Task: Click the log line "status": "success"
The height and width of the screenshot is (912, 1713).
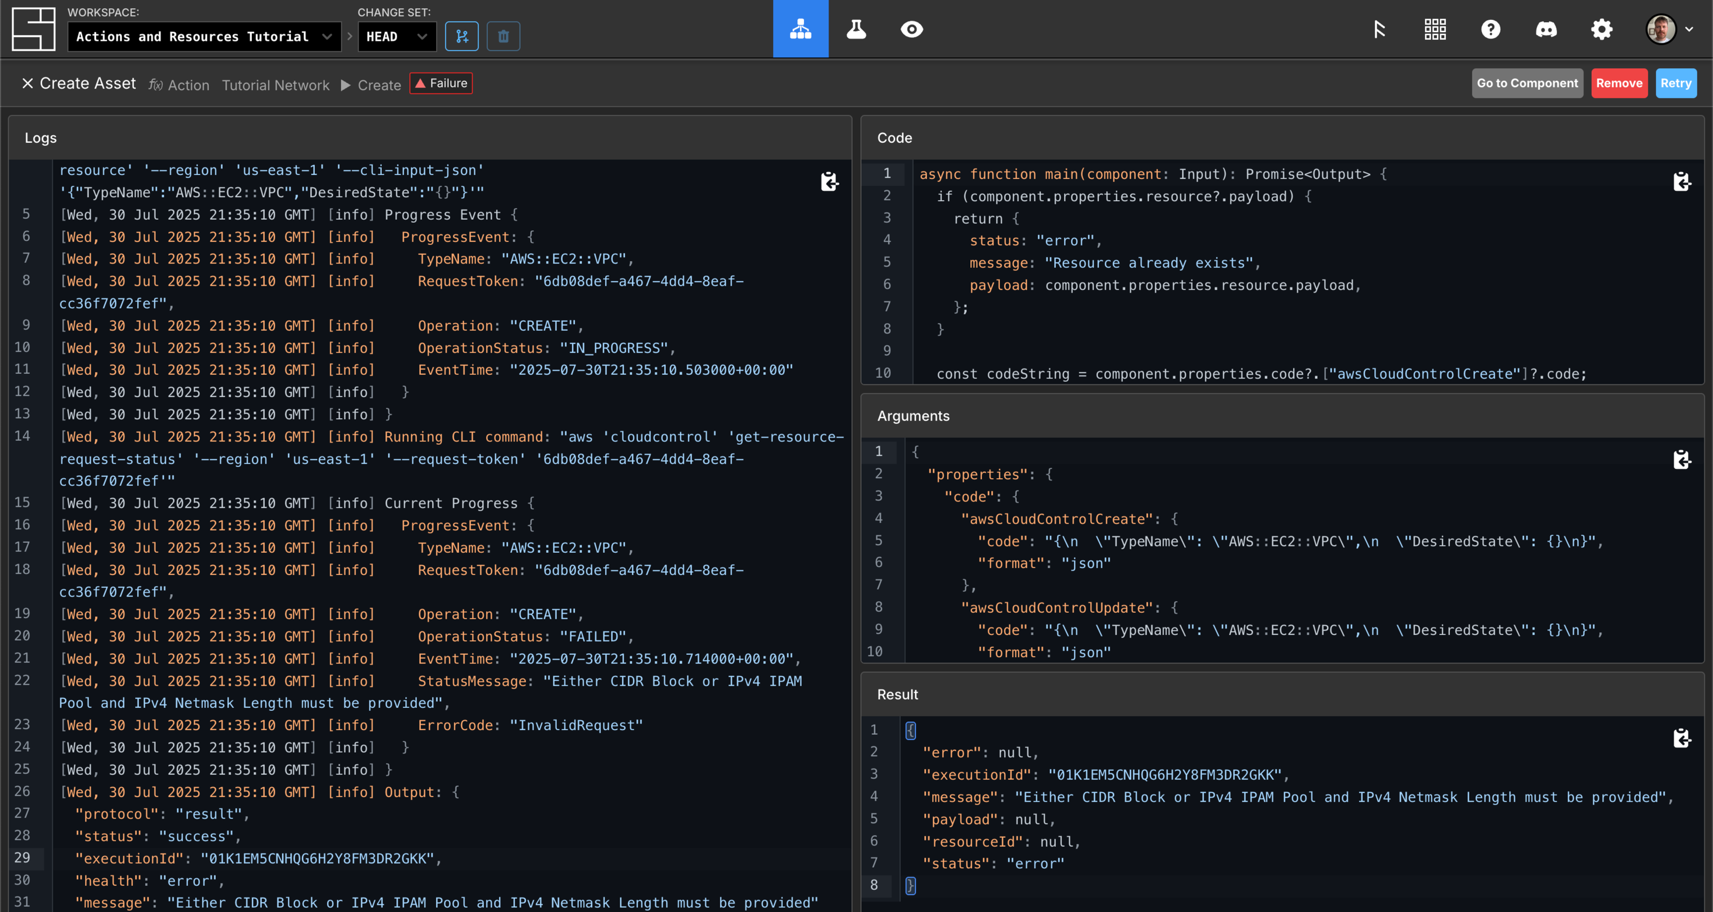Action: pos(157,836)
